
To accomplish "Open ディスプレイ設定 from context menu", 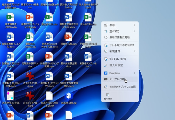I will [120, 59].
